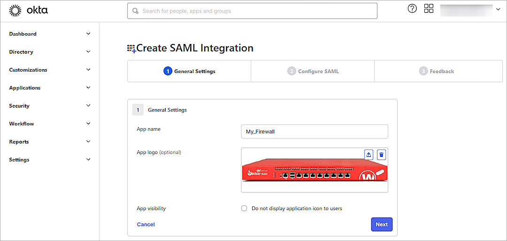Open the Workflow menu item
This screenshot has height=241, width=507.
21,124
